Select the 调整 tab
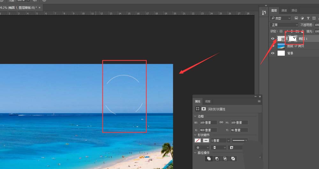319x169 pixels. click(x=208, y=101)
